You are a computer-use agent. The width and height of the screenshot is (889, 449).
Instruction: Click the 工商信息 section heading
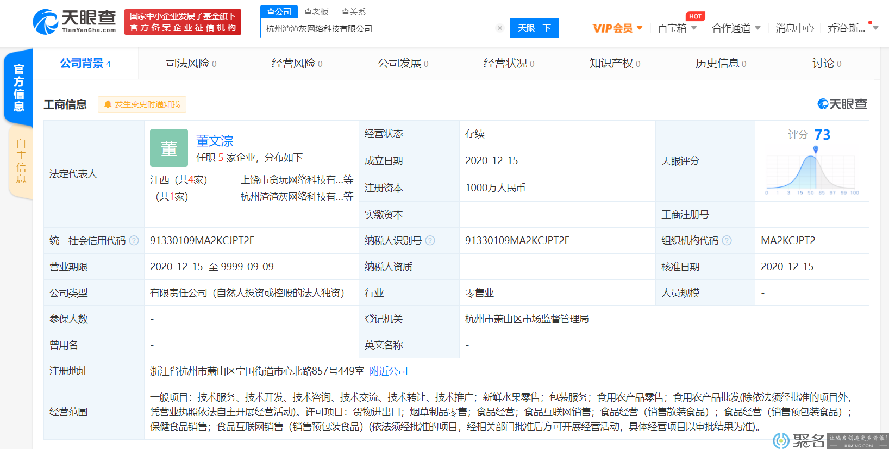pos(65,104)
